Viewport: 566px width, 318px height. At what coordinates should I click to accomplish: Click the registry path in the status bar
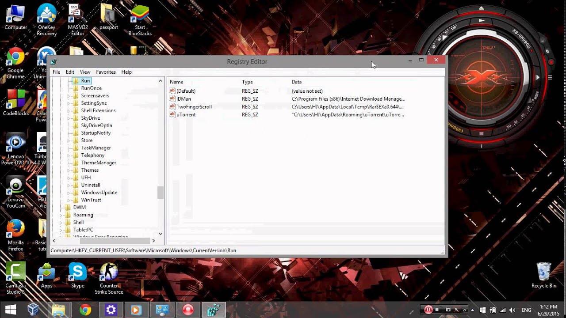(x=143, y=250)
